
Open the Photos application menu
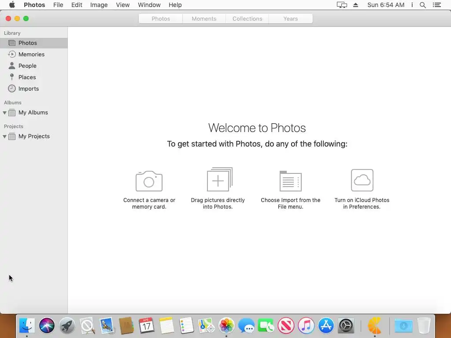coord(34,5)
